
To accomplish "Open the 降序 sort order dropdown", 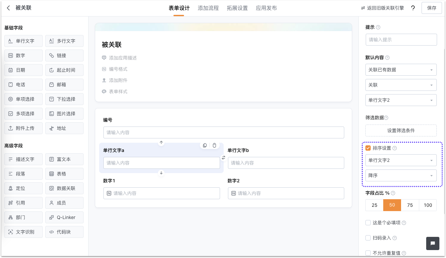I will tap(401, 175).
